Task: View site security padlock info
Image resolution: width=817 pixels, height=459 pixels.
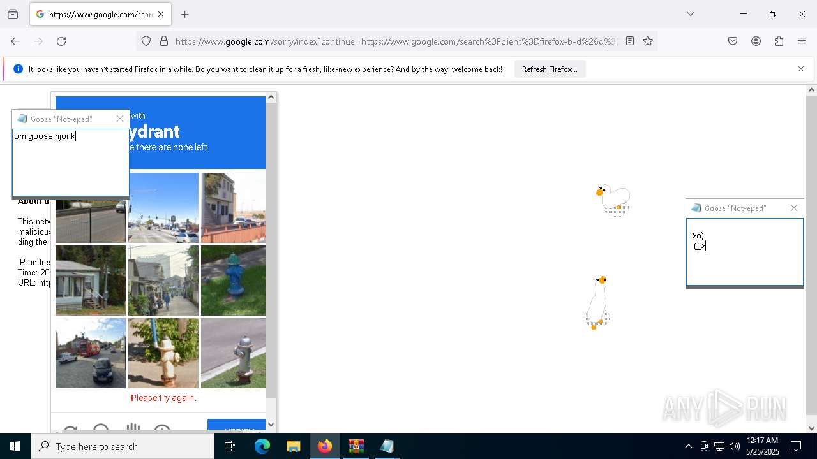Action: point(164,41)
